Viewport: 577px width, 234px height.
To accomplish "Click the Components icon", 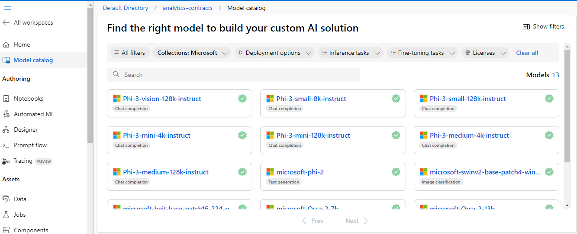I will point(6,230).
